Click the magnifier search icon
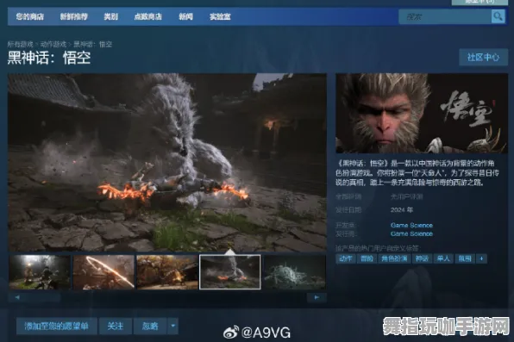 click(498, 16)
